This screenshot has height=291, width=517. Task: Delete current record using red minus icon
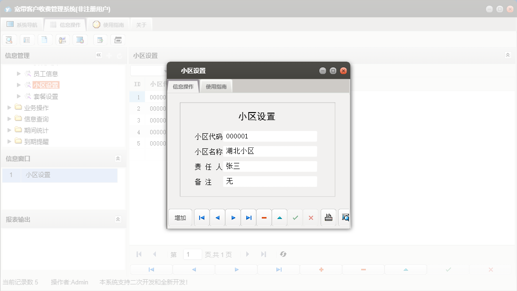264,217
